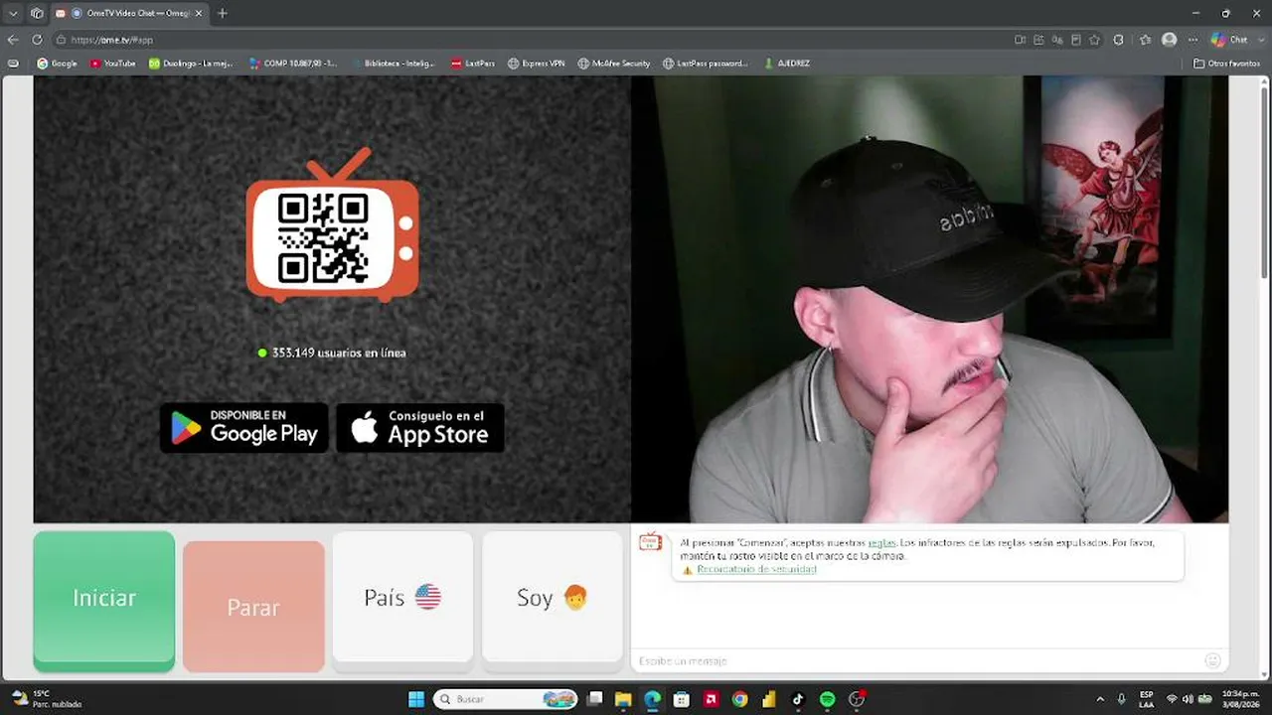Open the Biblioteca bookmark

(x=394, y=64)
